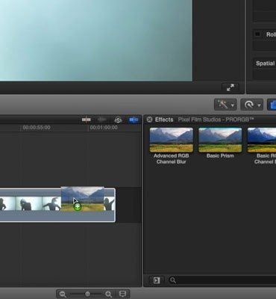Close the Effects browser with X icon
The image size is (276, 299).
[149, 120]
